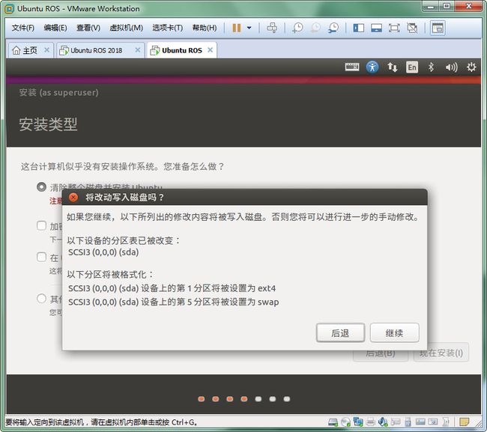Close the active Ubuntu ROS tab

(211, 50)
